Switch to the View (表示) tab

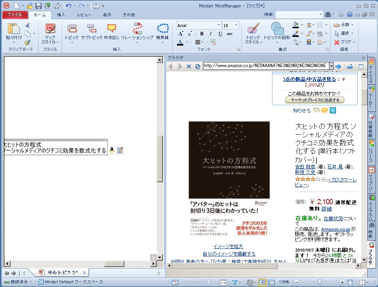point(107,15)
